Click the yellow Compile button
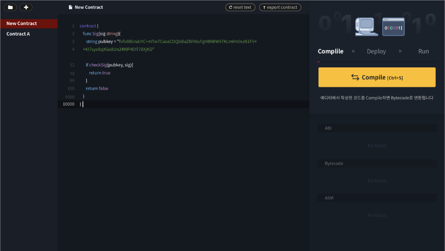 [377, 78]
